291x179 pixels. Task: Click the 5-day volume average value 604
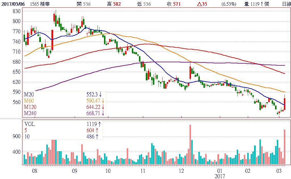[90, 130]
